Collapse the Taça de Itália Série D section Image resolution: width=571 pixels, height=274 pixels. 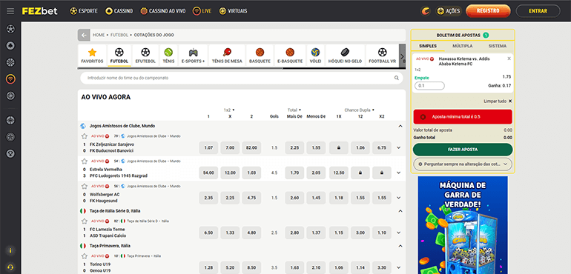point(400,211)
